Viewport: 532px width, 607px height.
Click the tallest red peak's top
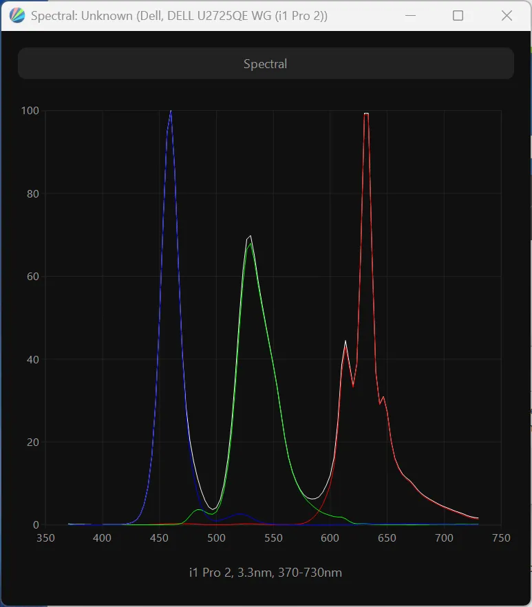tap(366, 114)
